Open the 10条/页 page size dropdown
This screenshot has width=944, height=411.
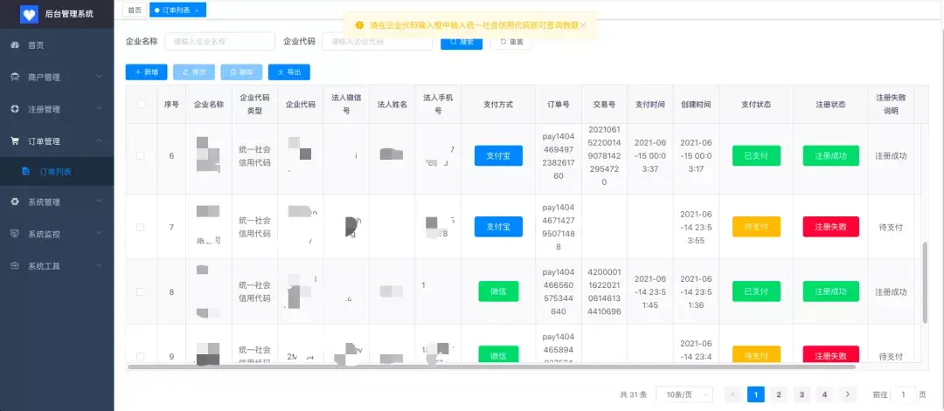click(x=684, y=394)
